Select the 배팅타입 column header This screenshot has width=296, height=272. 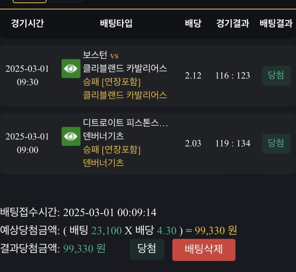point(116,24)
